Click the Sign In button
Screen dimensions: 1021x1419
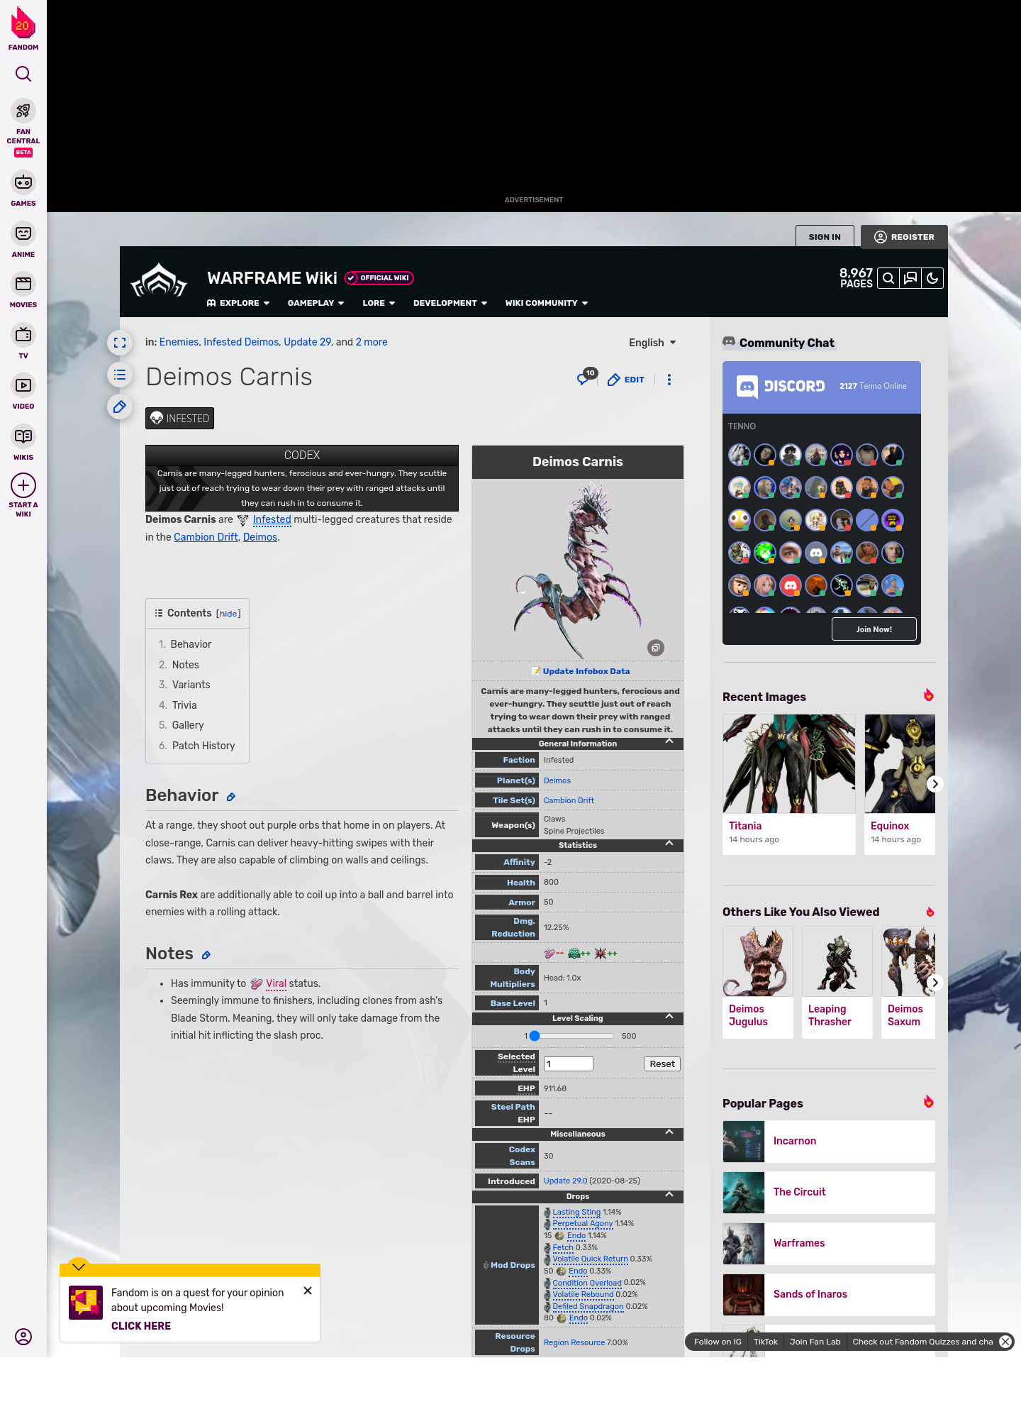825,237
